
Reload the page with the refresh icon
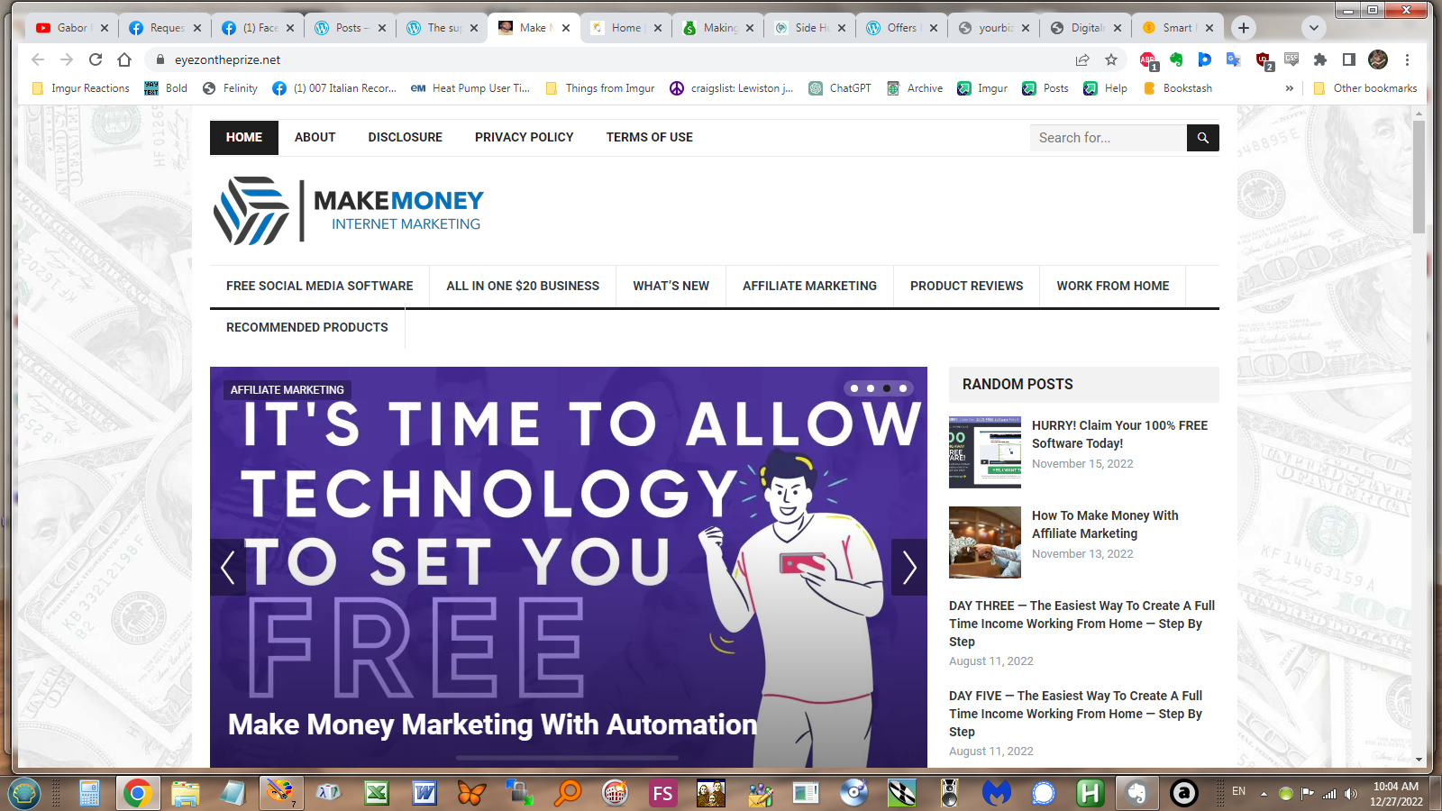pyautogui.click(x=96, y=59)
